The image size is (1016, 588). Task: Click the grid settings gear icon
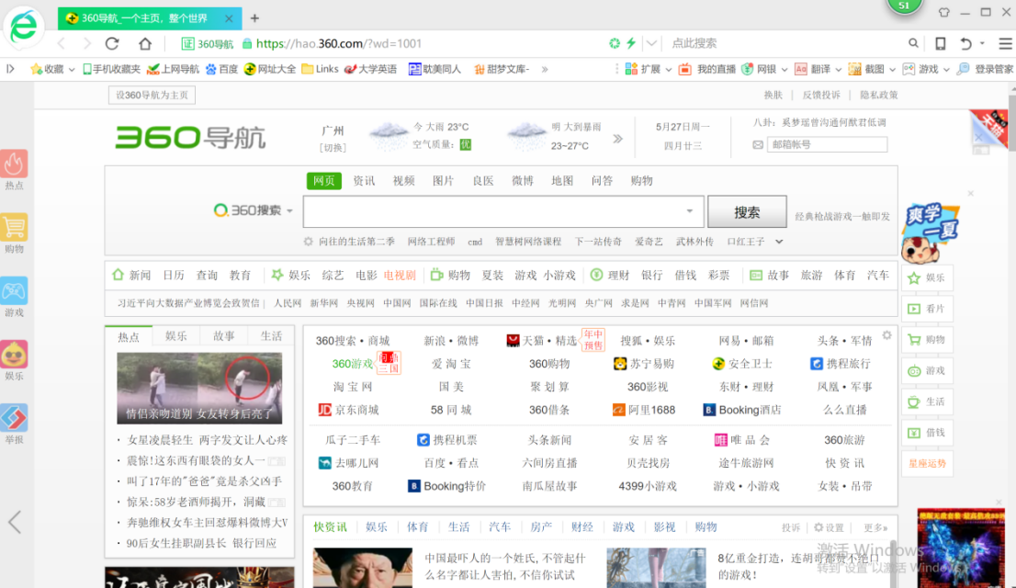click(x=886, y=335)
